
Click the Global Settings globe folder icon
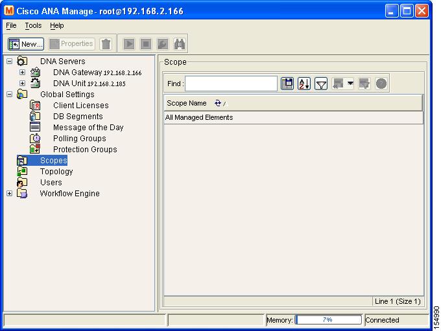pyautogui.click(x=22, y=94)
